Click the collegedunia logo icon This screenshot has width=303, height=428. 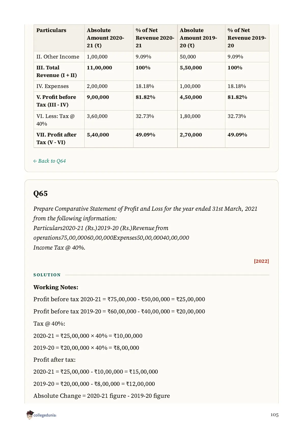click(x=30, y=415)
